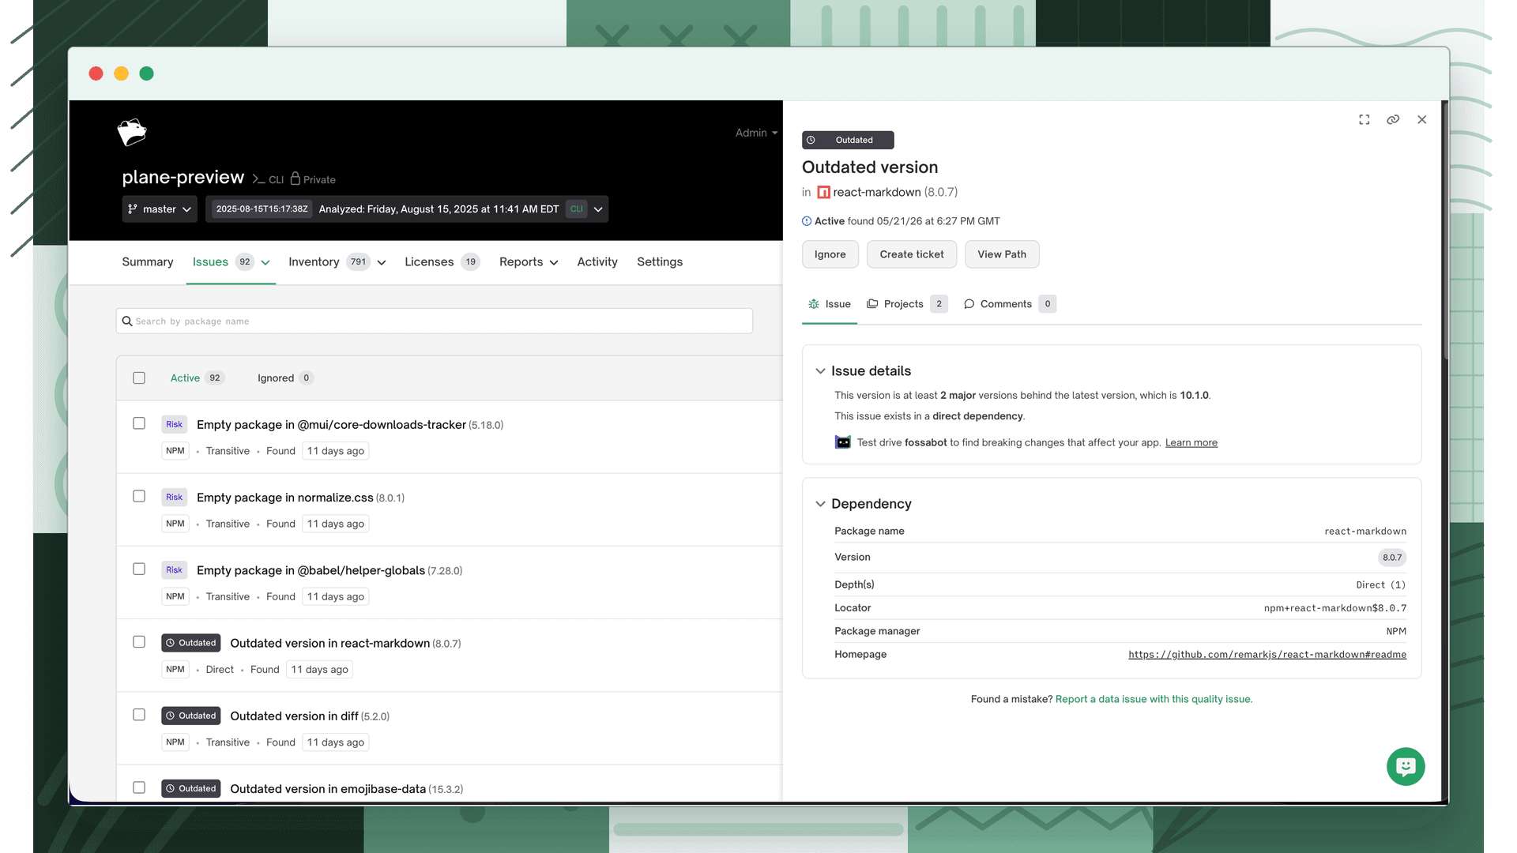Screen dimensions: 1517x853
Task: Click the green CLI tag in revision selector
Action: (x=576, y=209)
